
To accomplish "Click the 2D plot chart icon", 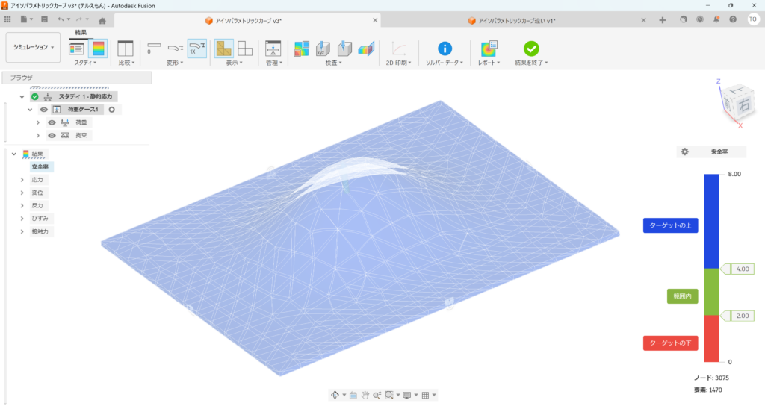I will [x=400, y=49].
